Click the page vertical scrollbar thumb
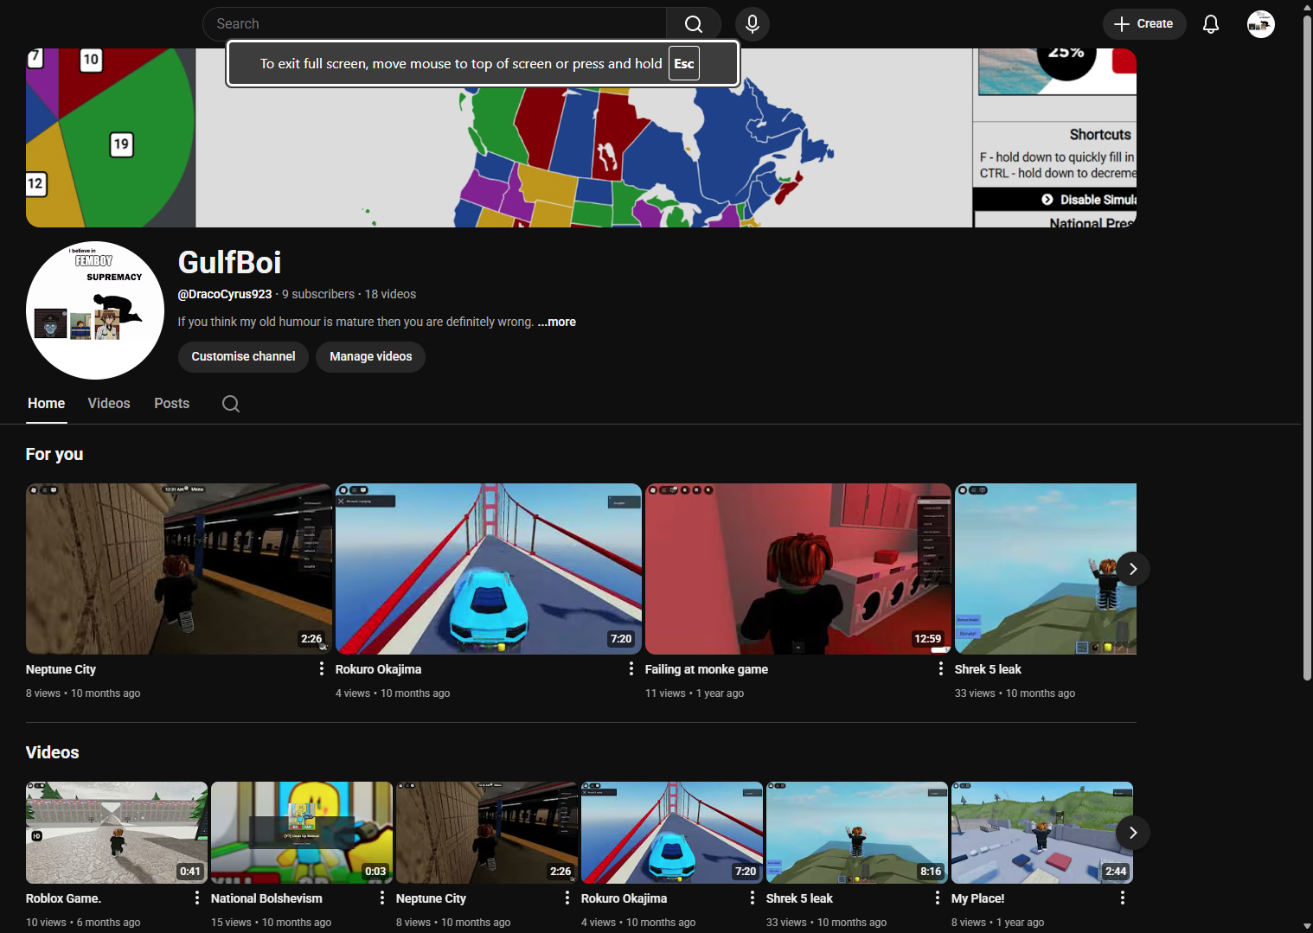 tap(1306, 346)
